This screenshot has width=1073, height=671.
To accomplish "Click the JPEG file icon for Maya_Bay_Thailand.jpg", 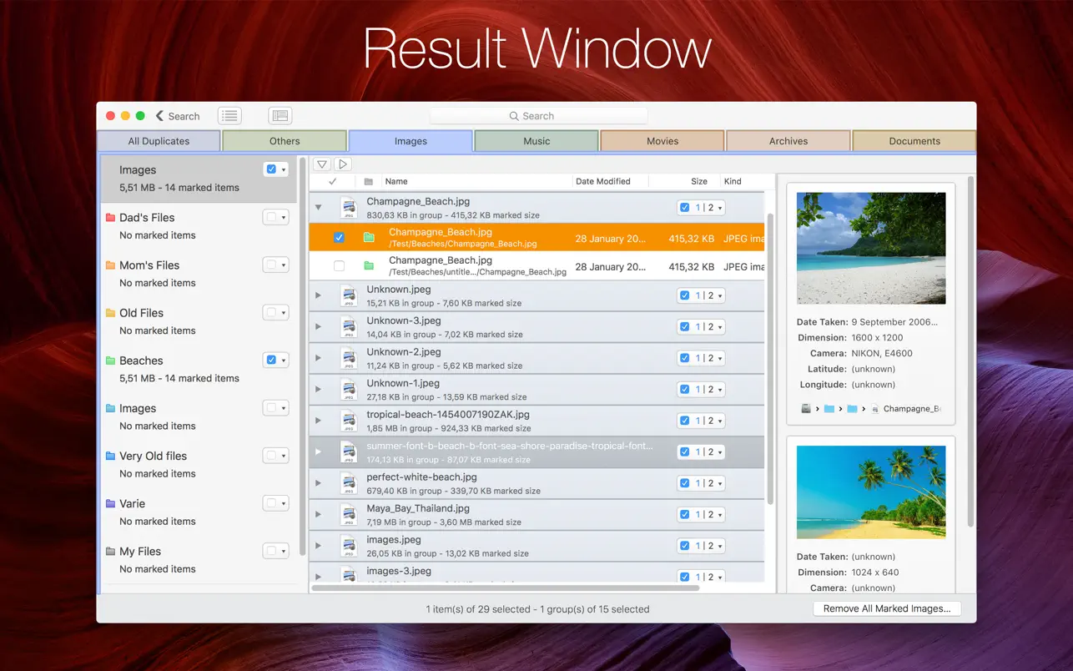I will click(348, 514).
